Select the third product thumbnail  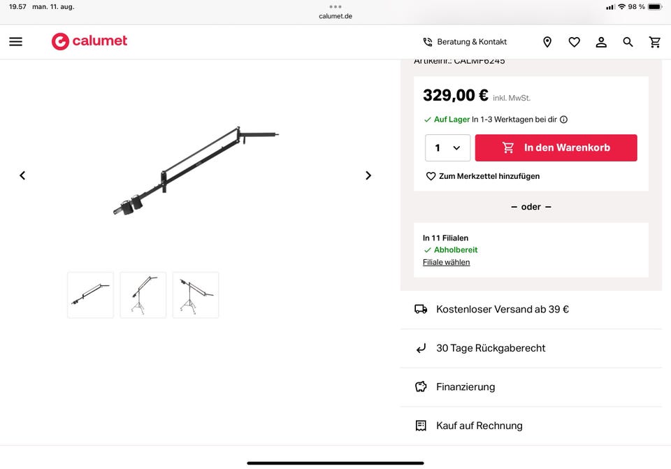tap(196, 295)
